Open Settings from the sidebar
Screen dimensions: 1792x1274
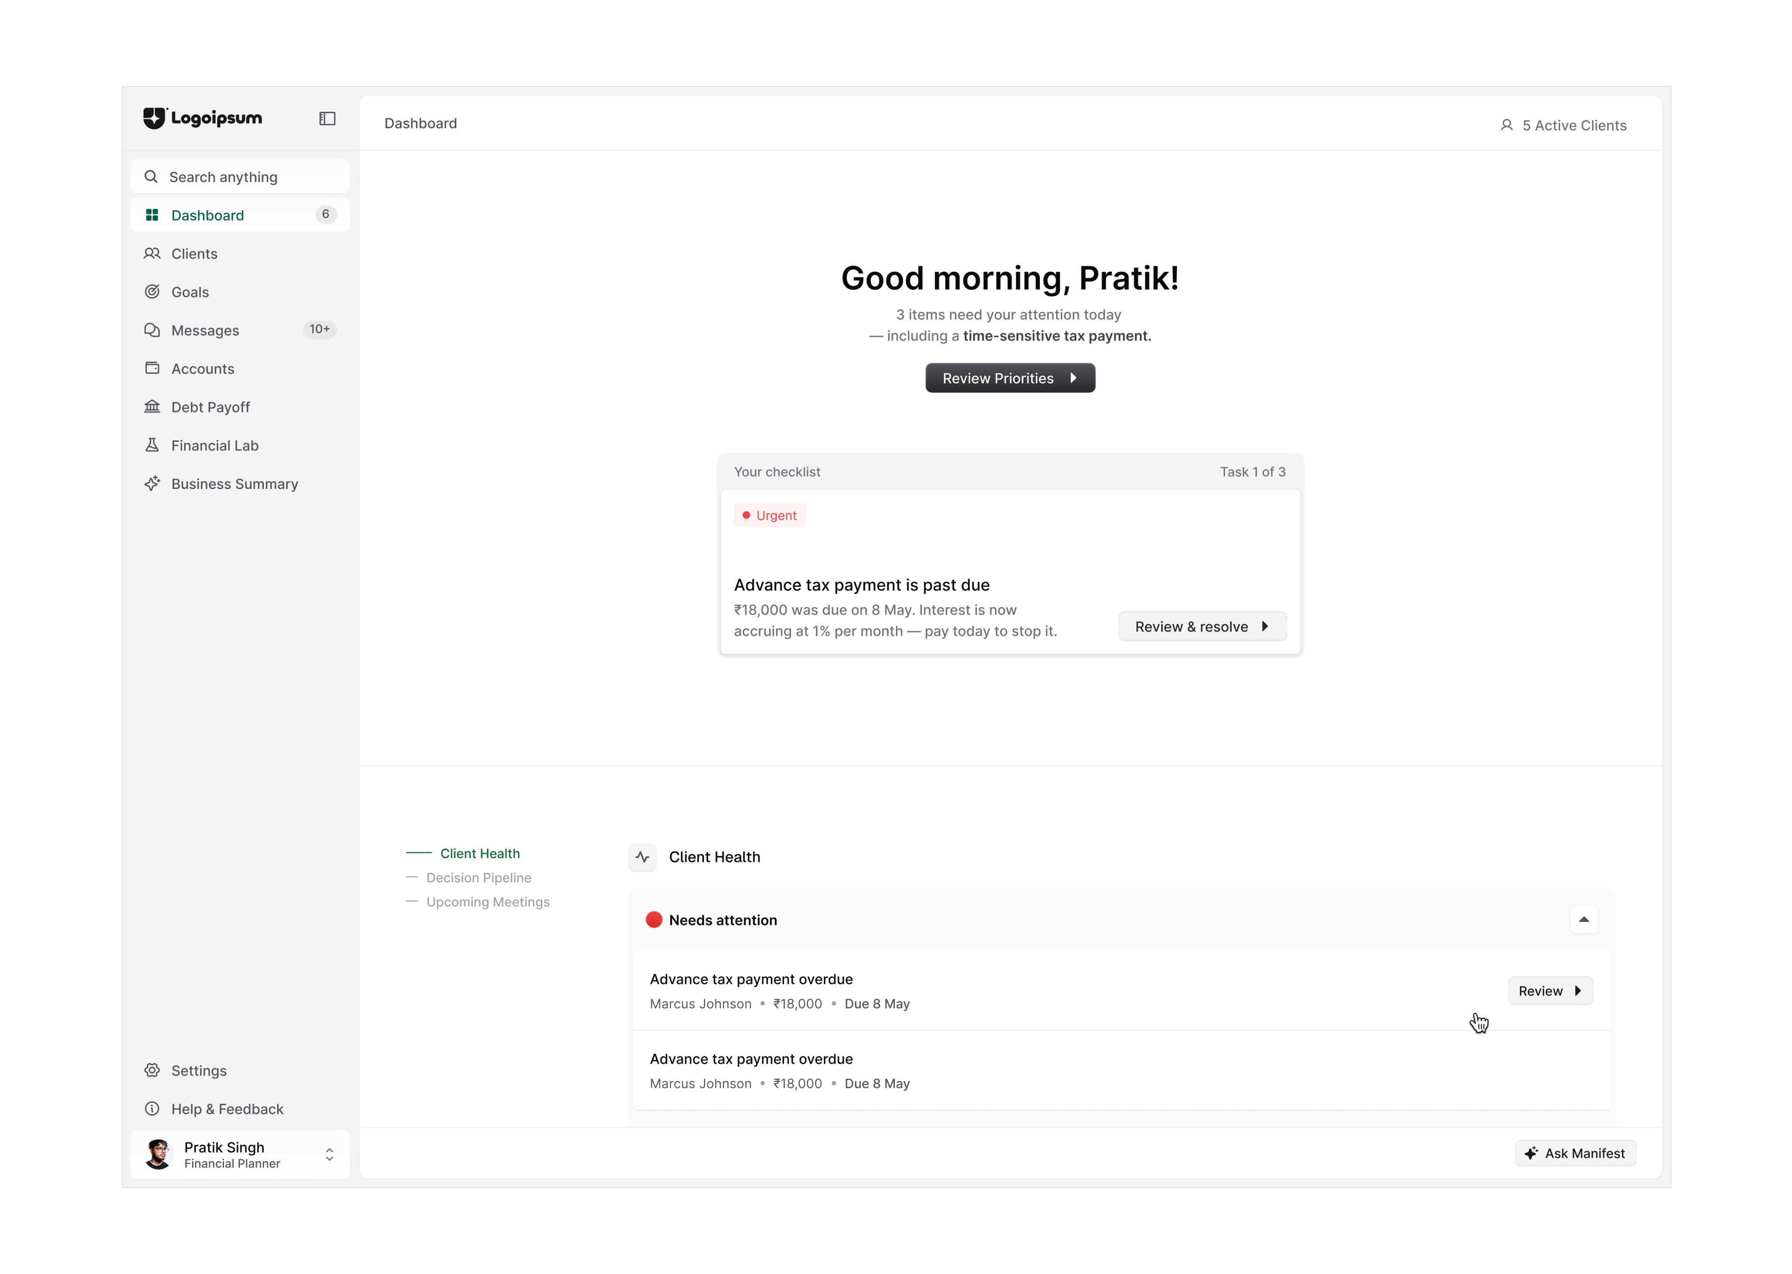240,1071
